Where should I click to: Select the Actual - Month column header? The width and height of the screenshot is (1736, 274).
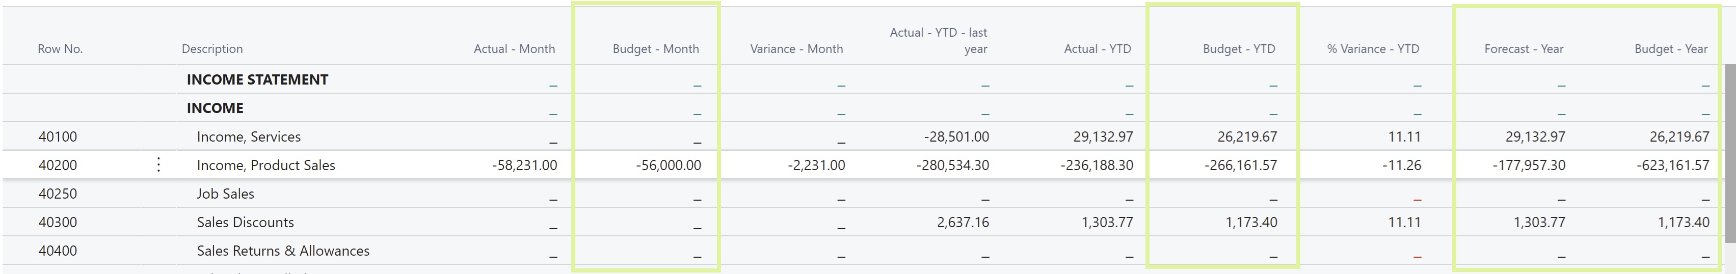tap(514, 49)
